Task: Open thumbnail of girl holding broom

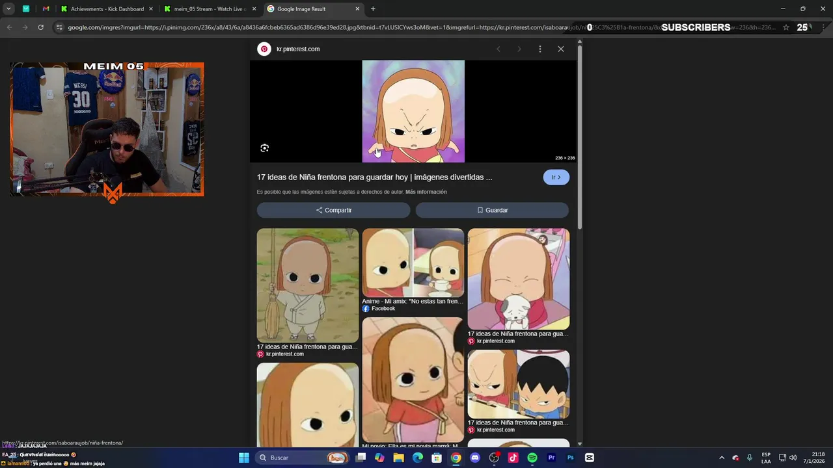Action: tap(308, 285)
